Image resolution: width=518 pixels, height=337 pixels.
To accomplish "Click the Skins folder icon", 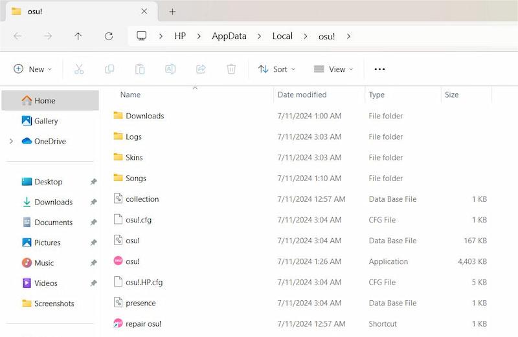I will (118, 157).
